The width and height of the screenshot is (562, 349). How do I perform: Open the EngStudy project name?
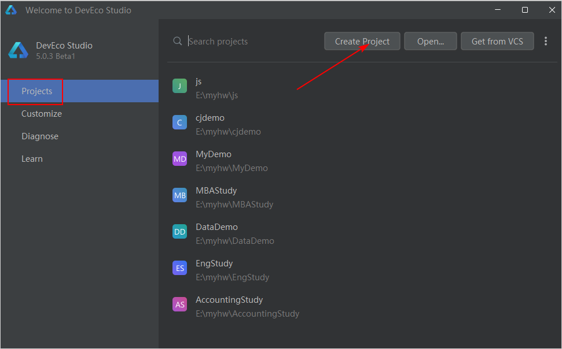point(214,263)
